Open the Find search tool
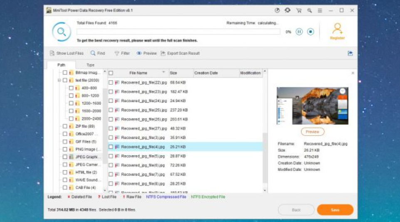Viewport: 400px width, 222px height. pyautogui.click(x=98, y=53)
